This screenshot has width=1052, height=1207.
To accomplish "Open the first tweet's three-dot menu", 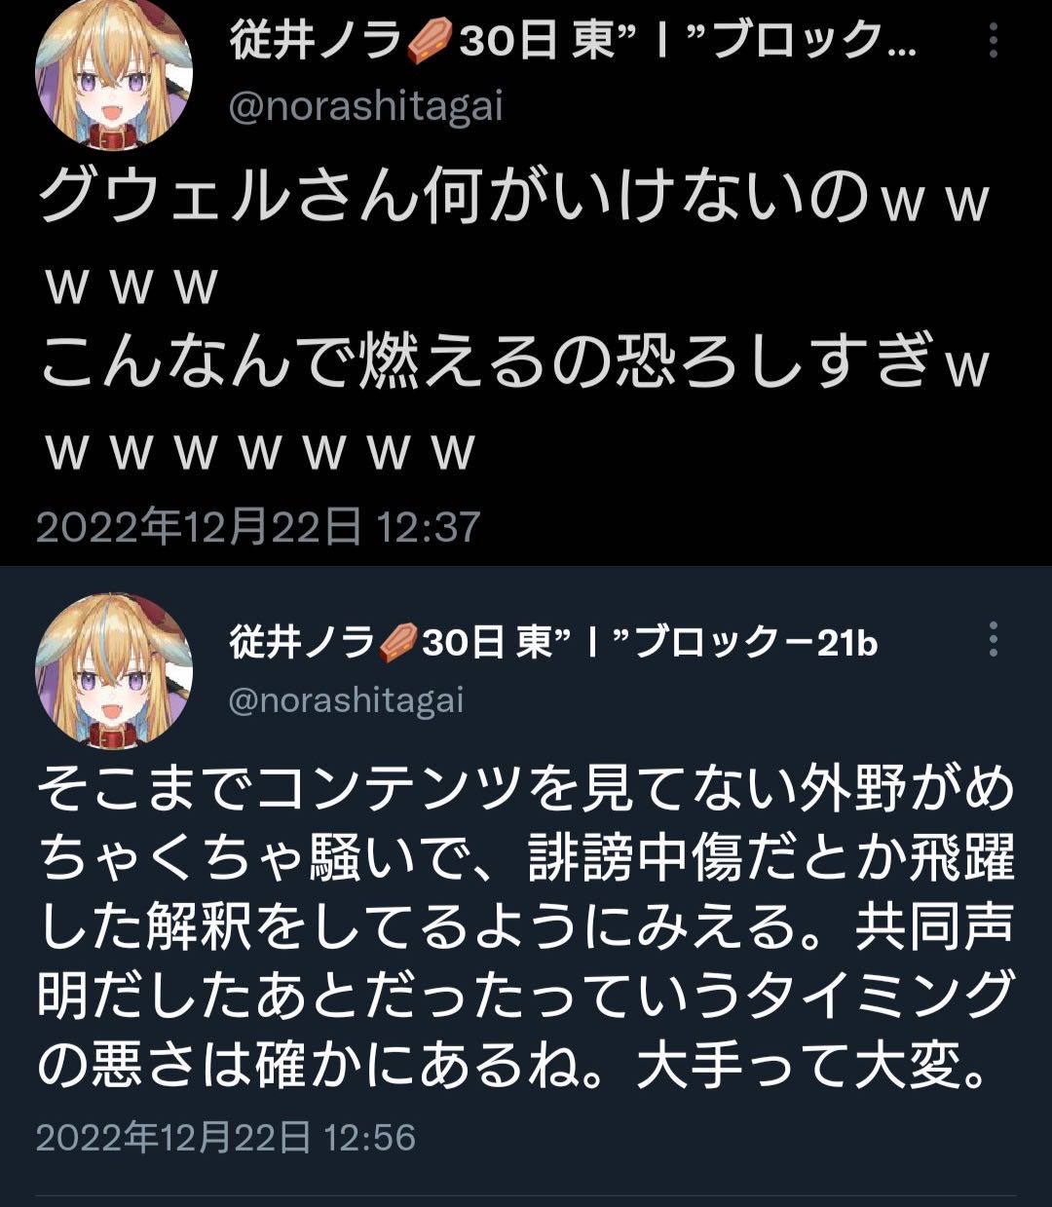I will coord(993,41).
